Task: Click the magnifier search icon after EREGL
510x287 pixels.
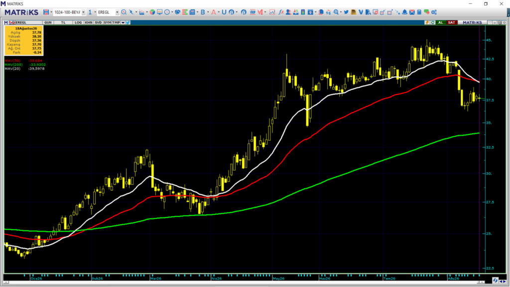Action: 124,12
